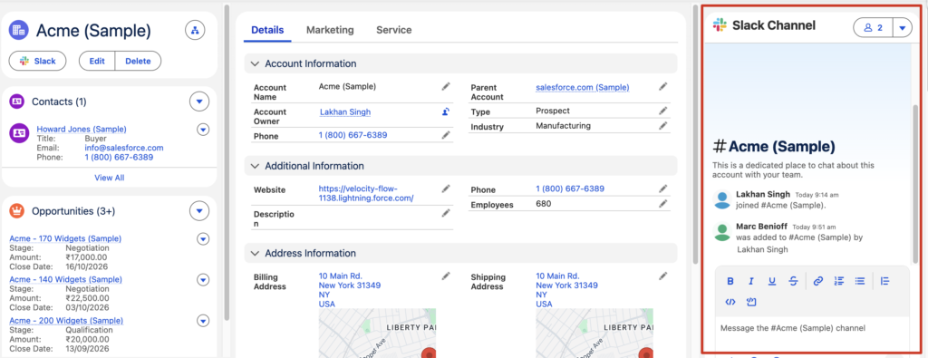This screenshot has width=928, height=358.
Task: Apply bold formatting in Slack composer
Action: tap(730, 281)
